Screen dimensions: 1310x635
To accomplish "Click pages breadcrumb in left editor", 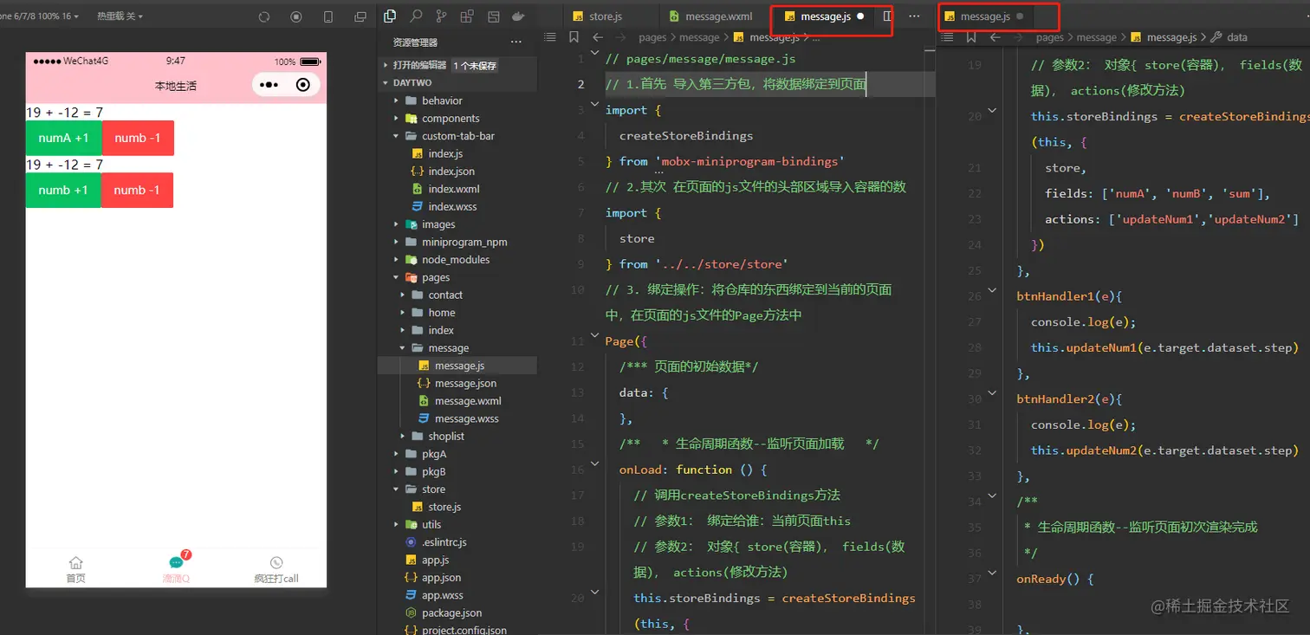I will (652, 37).
